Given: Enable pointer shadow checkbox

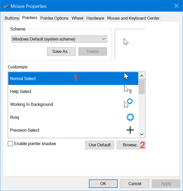Looking at the screenshot, I should tap(10, 144).
